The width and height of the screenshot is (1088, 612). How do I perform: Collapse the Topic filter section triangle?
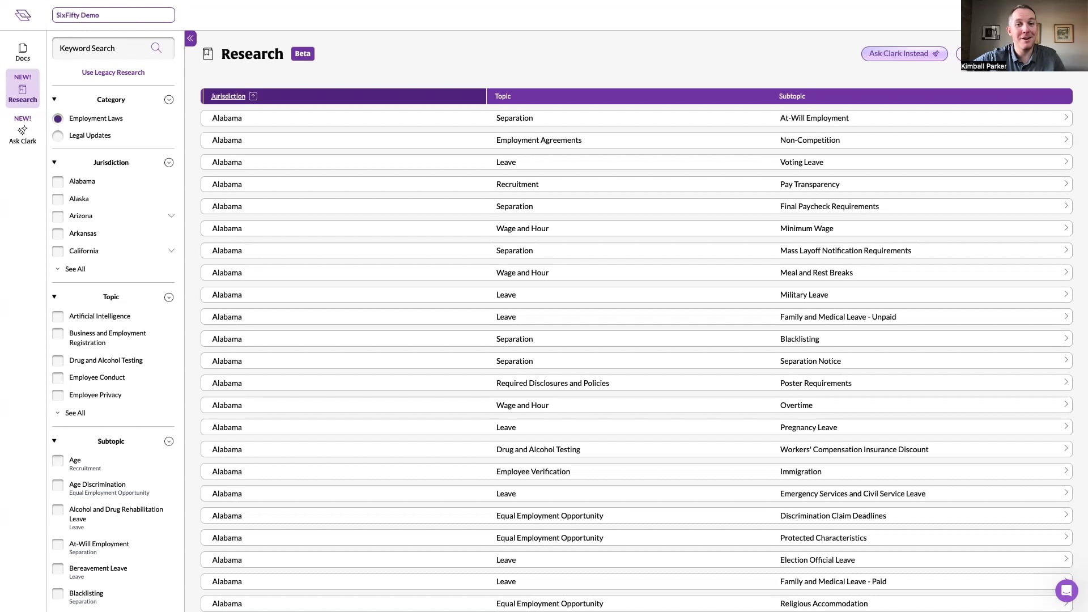tap(54, 297)
